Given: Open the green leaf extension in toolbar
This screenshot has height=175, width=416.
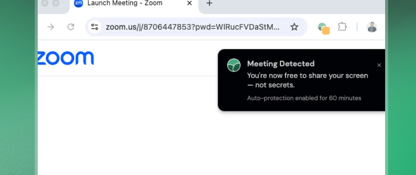Looking at the screenshot, I should click(323, 28).
